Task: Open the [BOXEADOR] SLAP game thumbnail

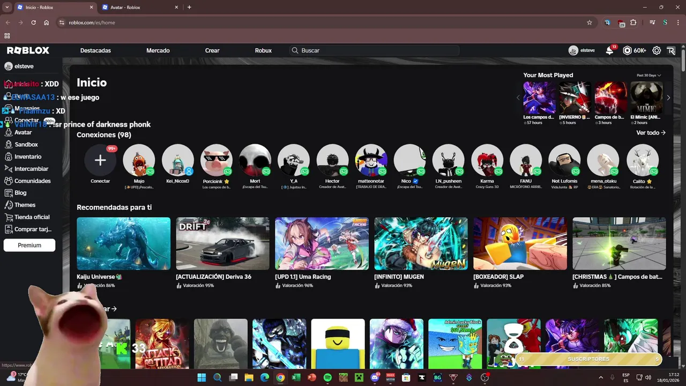Action: pos(520,243)
